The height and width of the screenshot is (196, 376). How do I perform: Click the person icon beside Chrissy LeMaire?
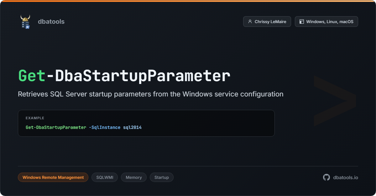250,22
